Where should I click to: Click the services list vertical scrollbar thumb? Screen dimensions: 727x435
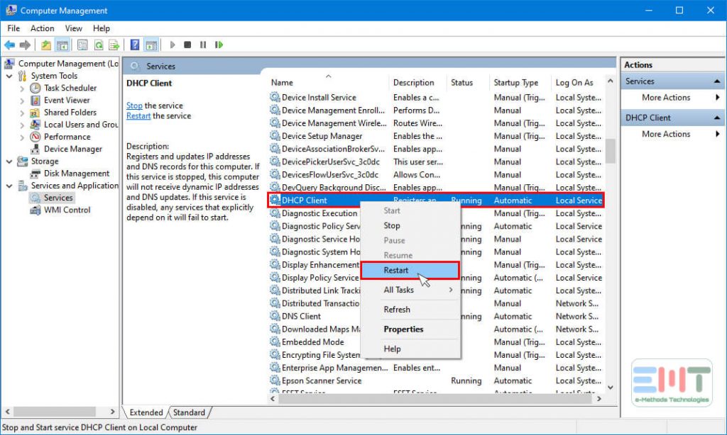[611, 152]
